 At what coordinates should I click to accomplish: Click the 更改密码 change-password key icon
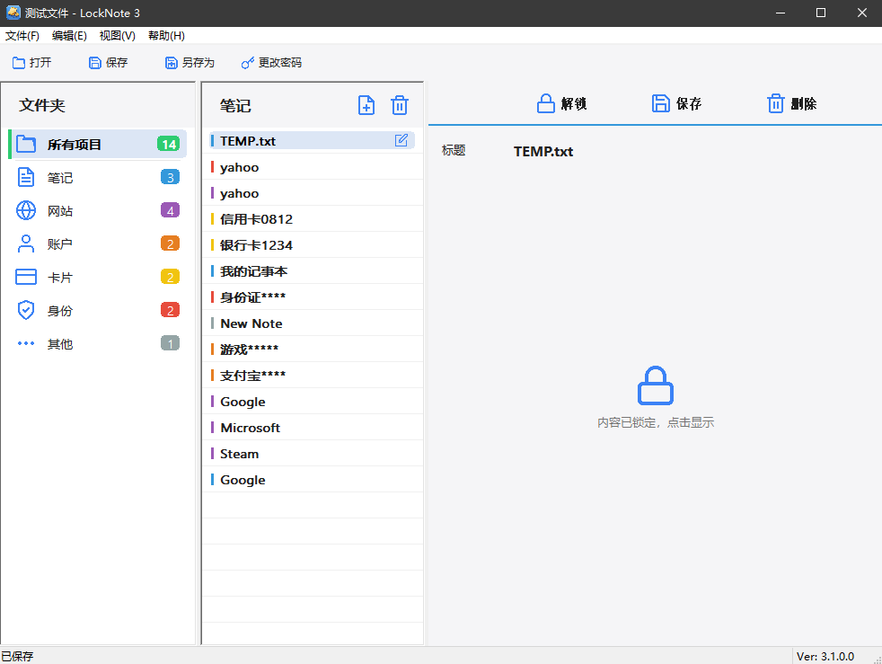pyautogui.click(x=246, y=62)
